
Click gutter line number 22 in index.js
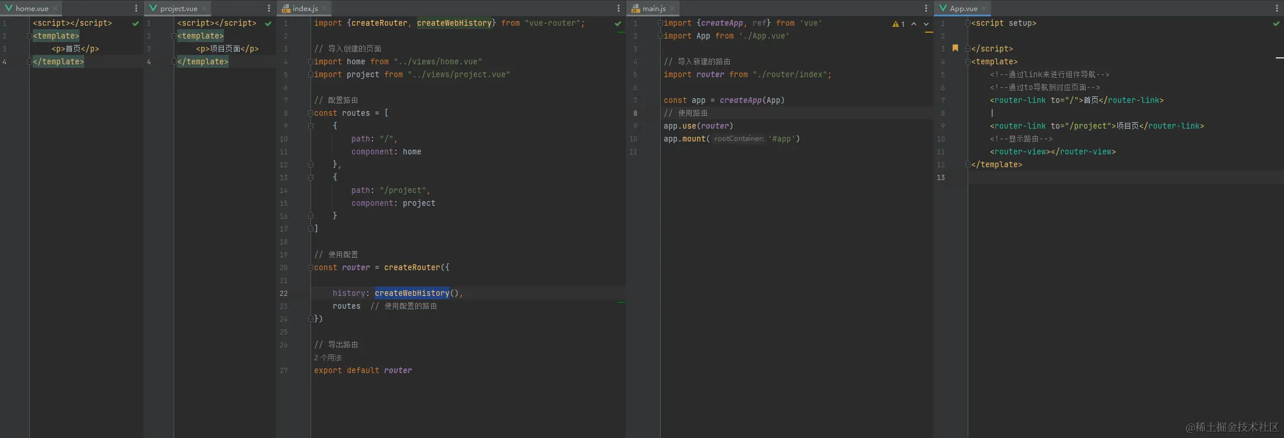[x=284, y=294]
